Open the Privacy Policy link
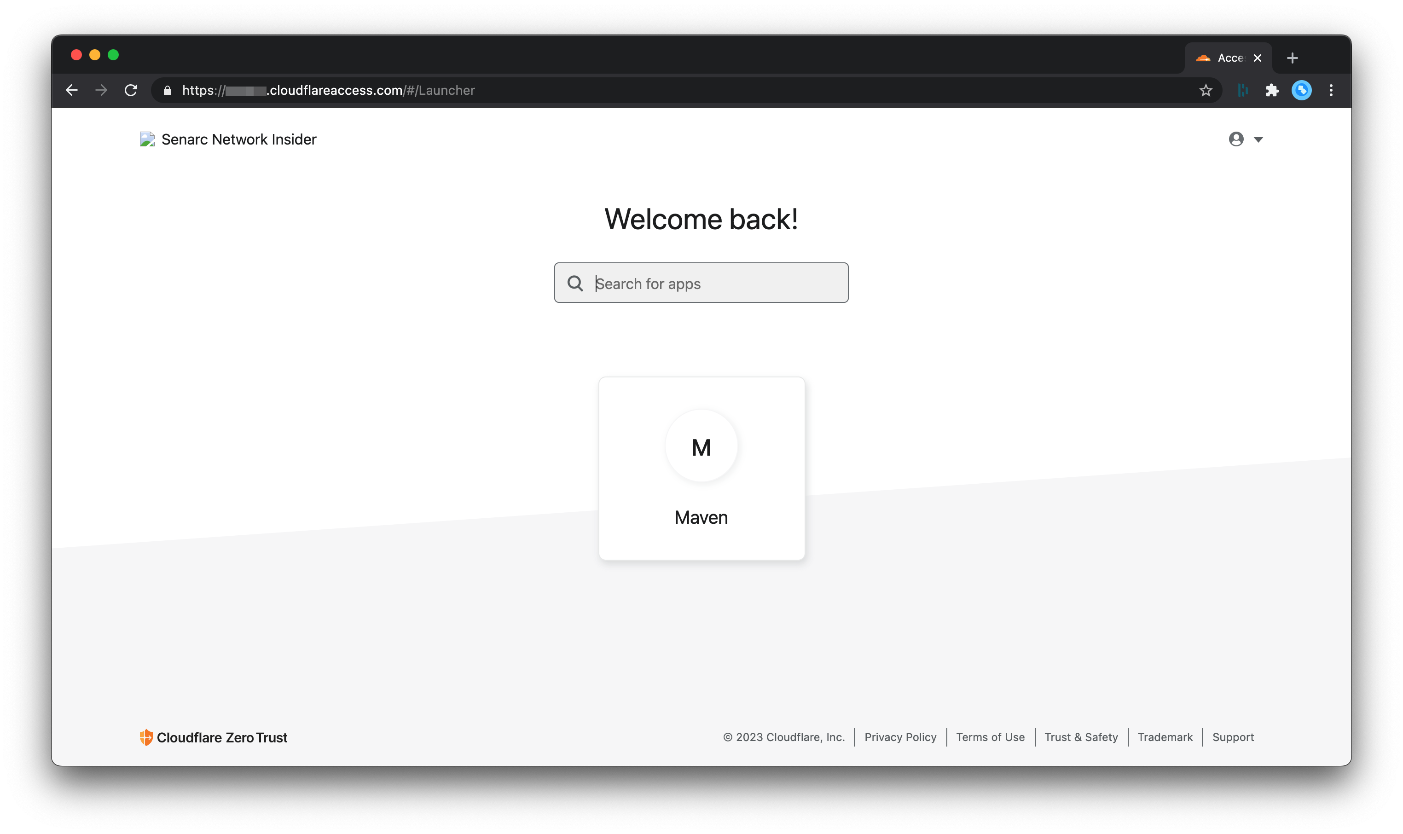The height and width of the screenshot is (834, 1403). tap(900, 737)
